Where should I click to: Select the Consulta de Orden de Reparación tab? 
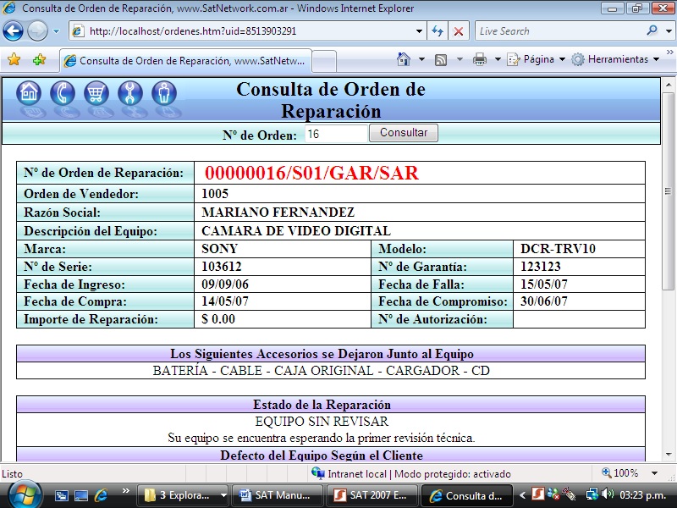click(184, 61)
